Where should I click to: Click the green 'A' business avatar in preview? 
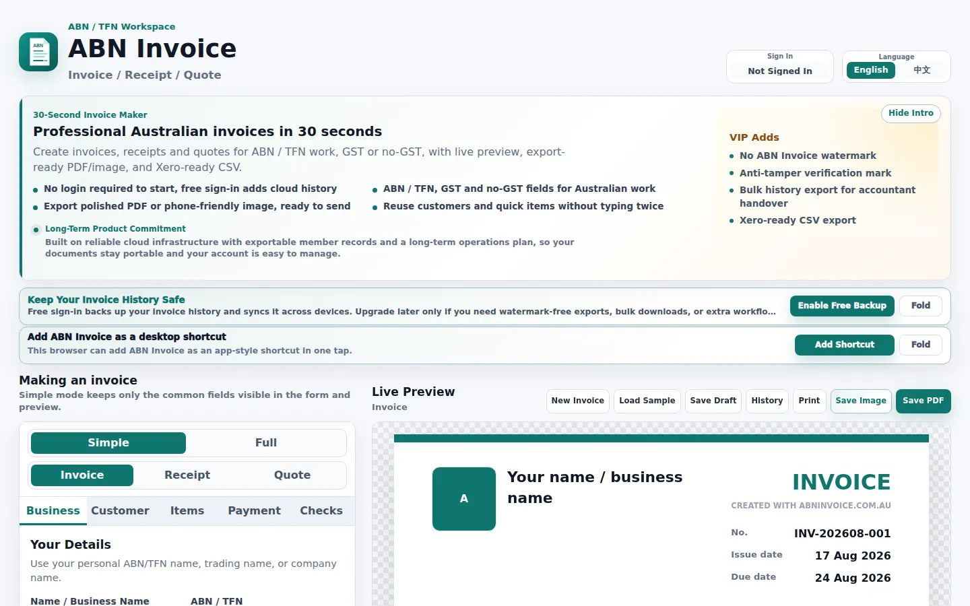coord(464,499)
